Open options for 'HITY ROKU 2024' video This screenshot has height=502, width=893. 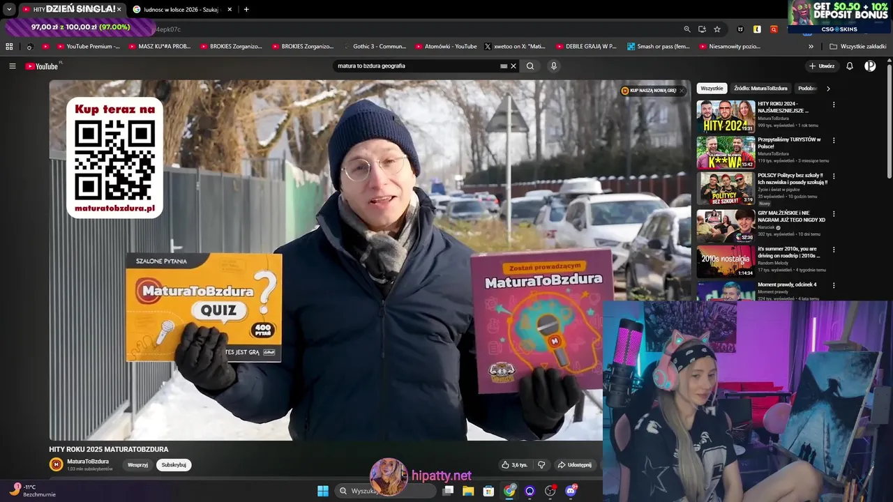click(x=834, y=105)
